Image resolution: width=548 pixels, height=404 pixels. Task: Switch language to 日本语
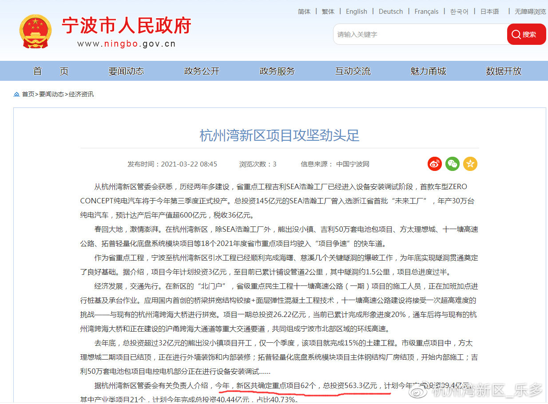[x=489, y=12]
